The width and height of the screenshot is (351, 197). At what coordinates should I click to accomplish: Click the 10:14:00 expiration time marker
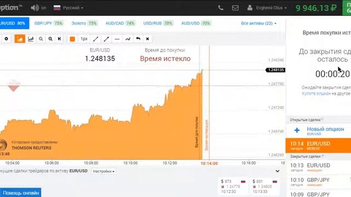click(209, 163)
